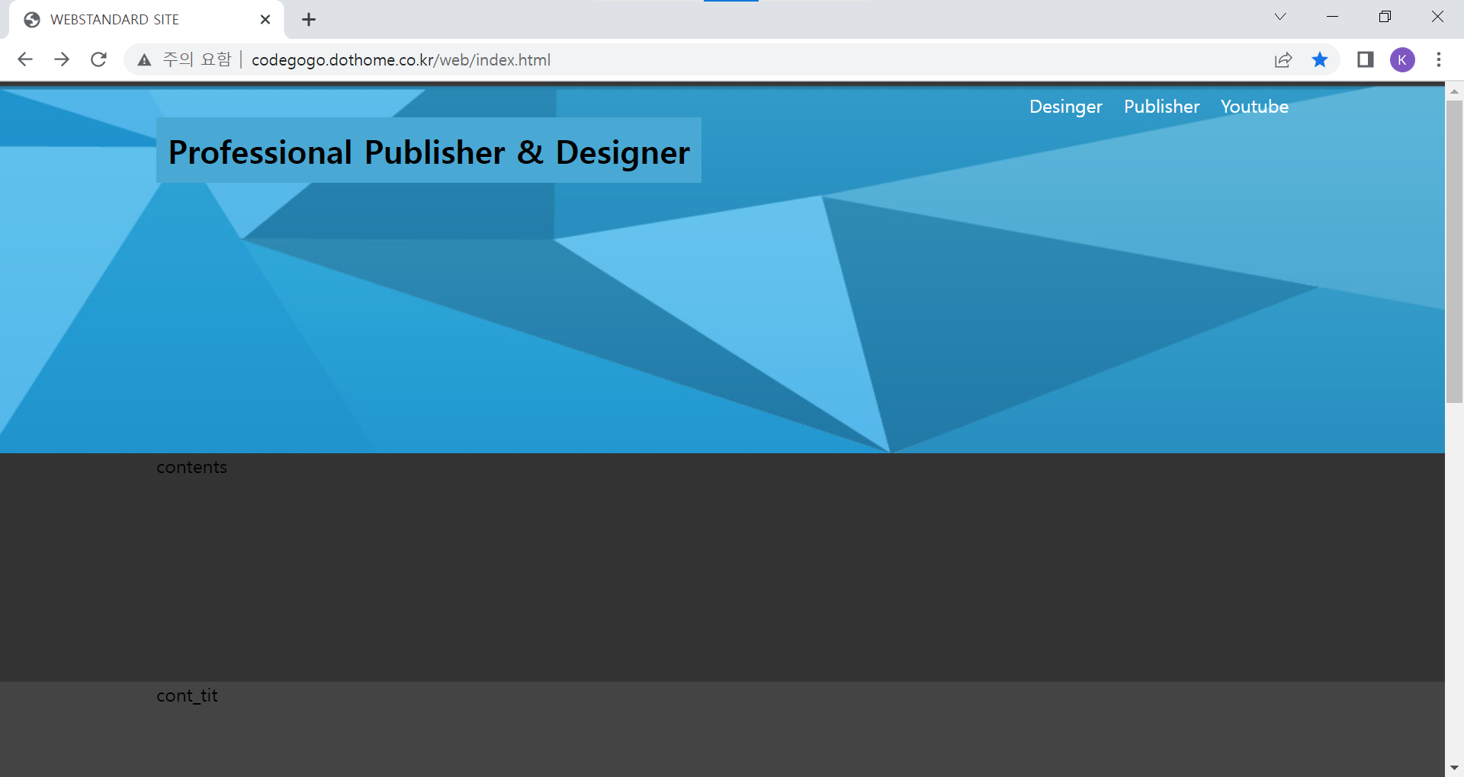Go forward to the next page
The image size is (1464, 777).
click(62, 59)
